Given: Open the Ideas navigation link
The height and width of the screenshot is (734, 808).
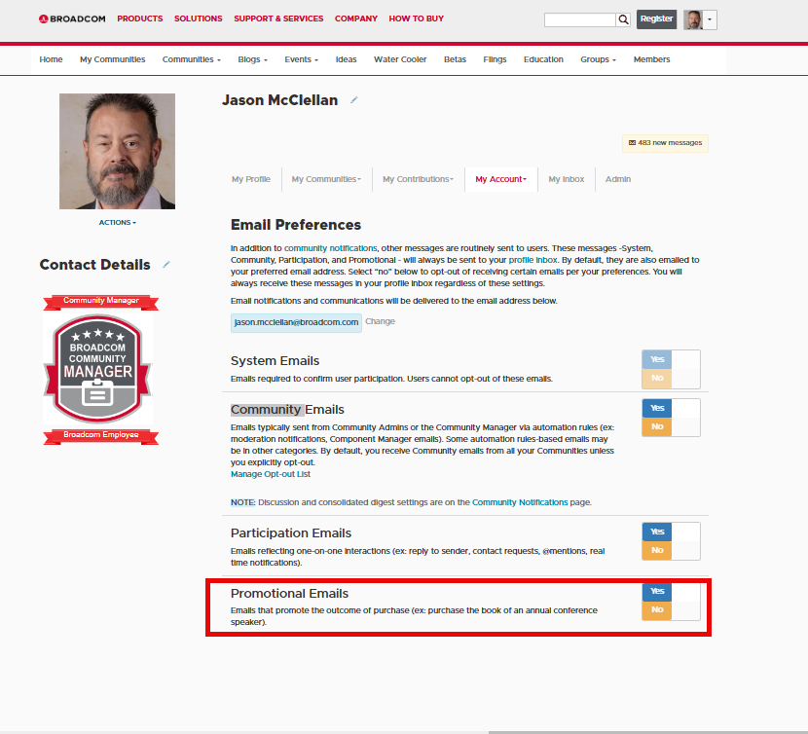Looking at the screenshot, I should [347, 59].
